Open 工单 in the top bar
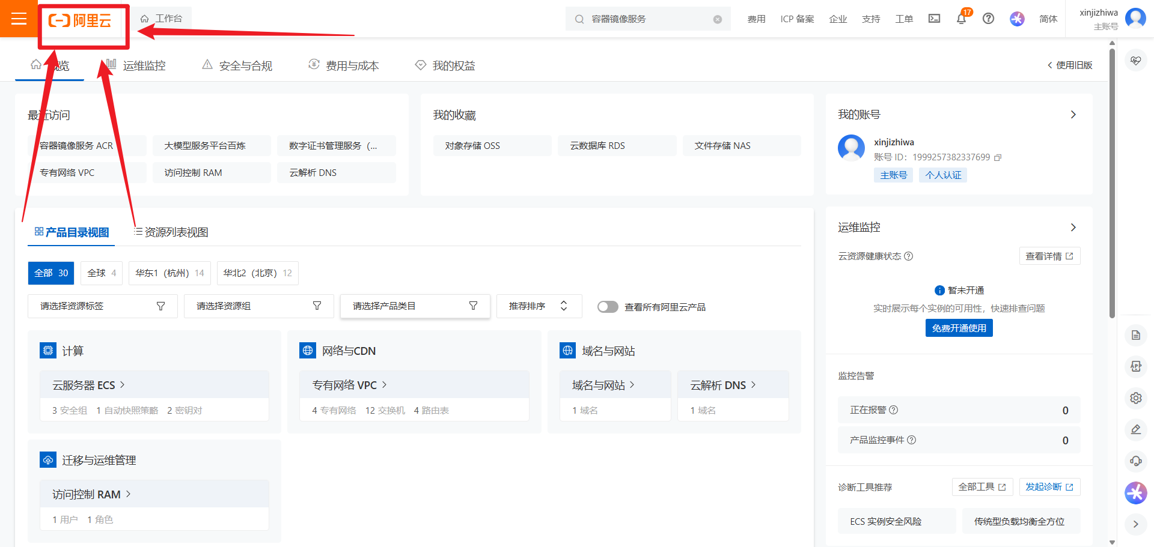The image size is (1154, 547). (904, 19)
